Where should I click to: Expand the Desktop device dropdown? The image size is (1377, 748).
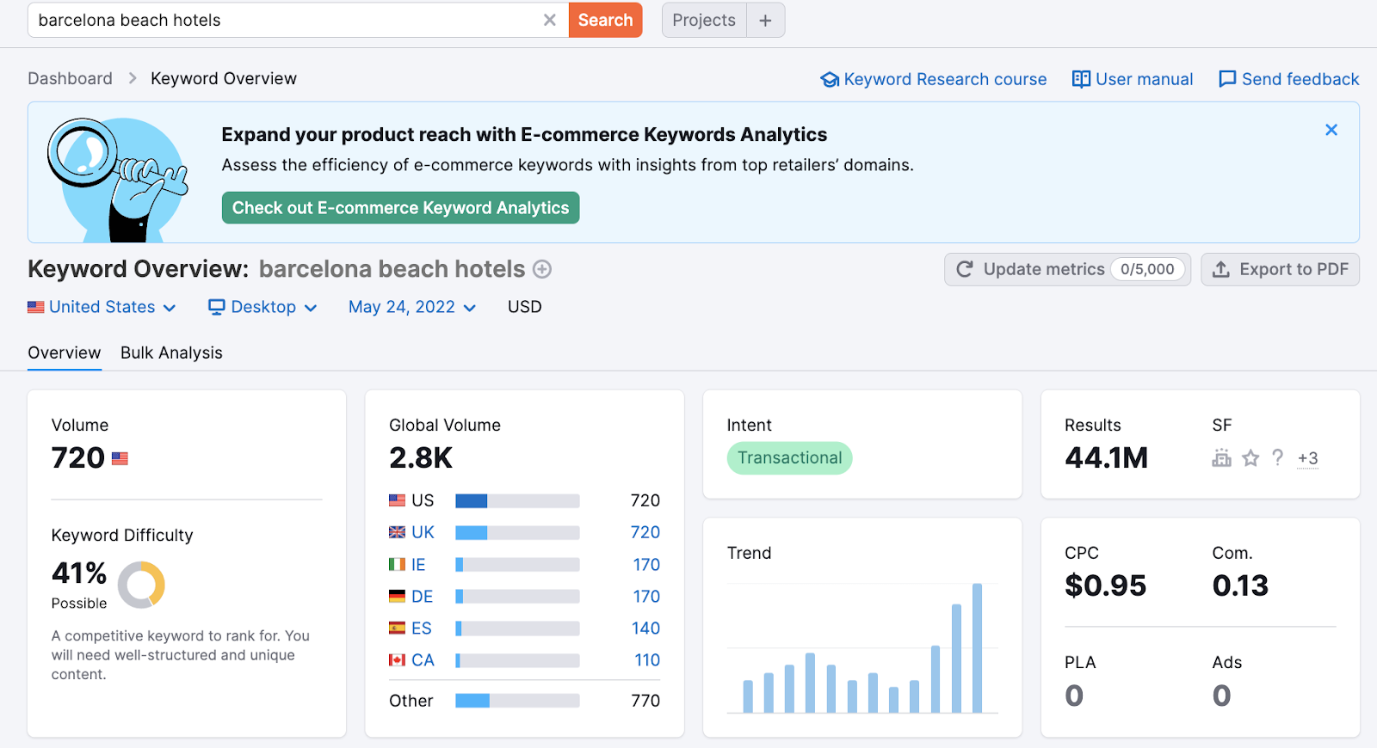pos(262,307)
